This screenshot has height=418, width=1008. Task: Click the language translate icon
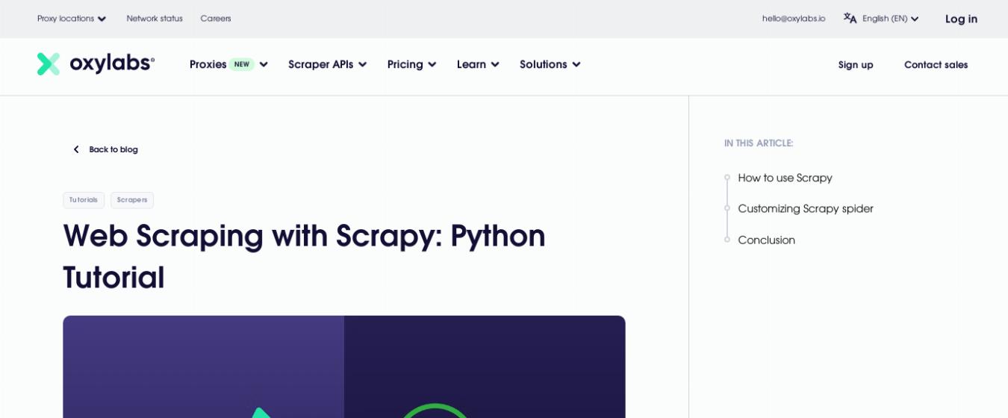coord(850,19)
